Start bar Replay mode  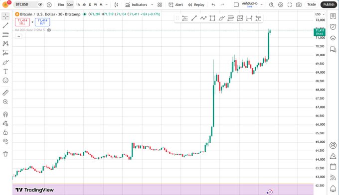tap(196, 4)
